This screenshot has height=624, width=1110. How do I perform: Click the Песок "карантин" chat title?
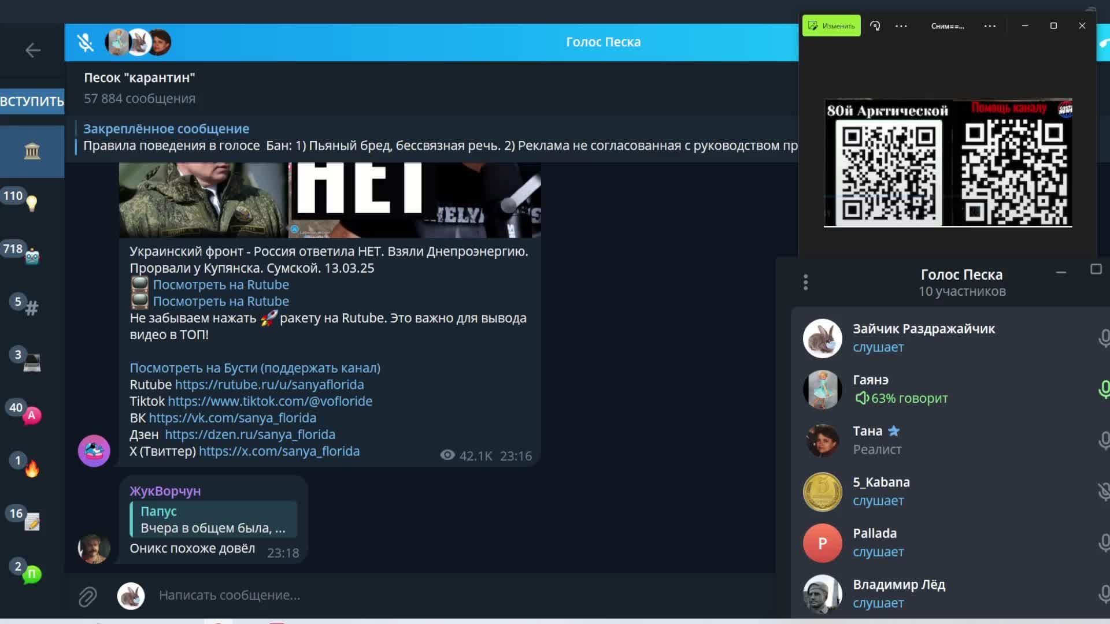click(x=139, y=78)
